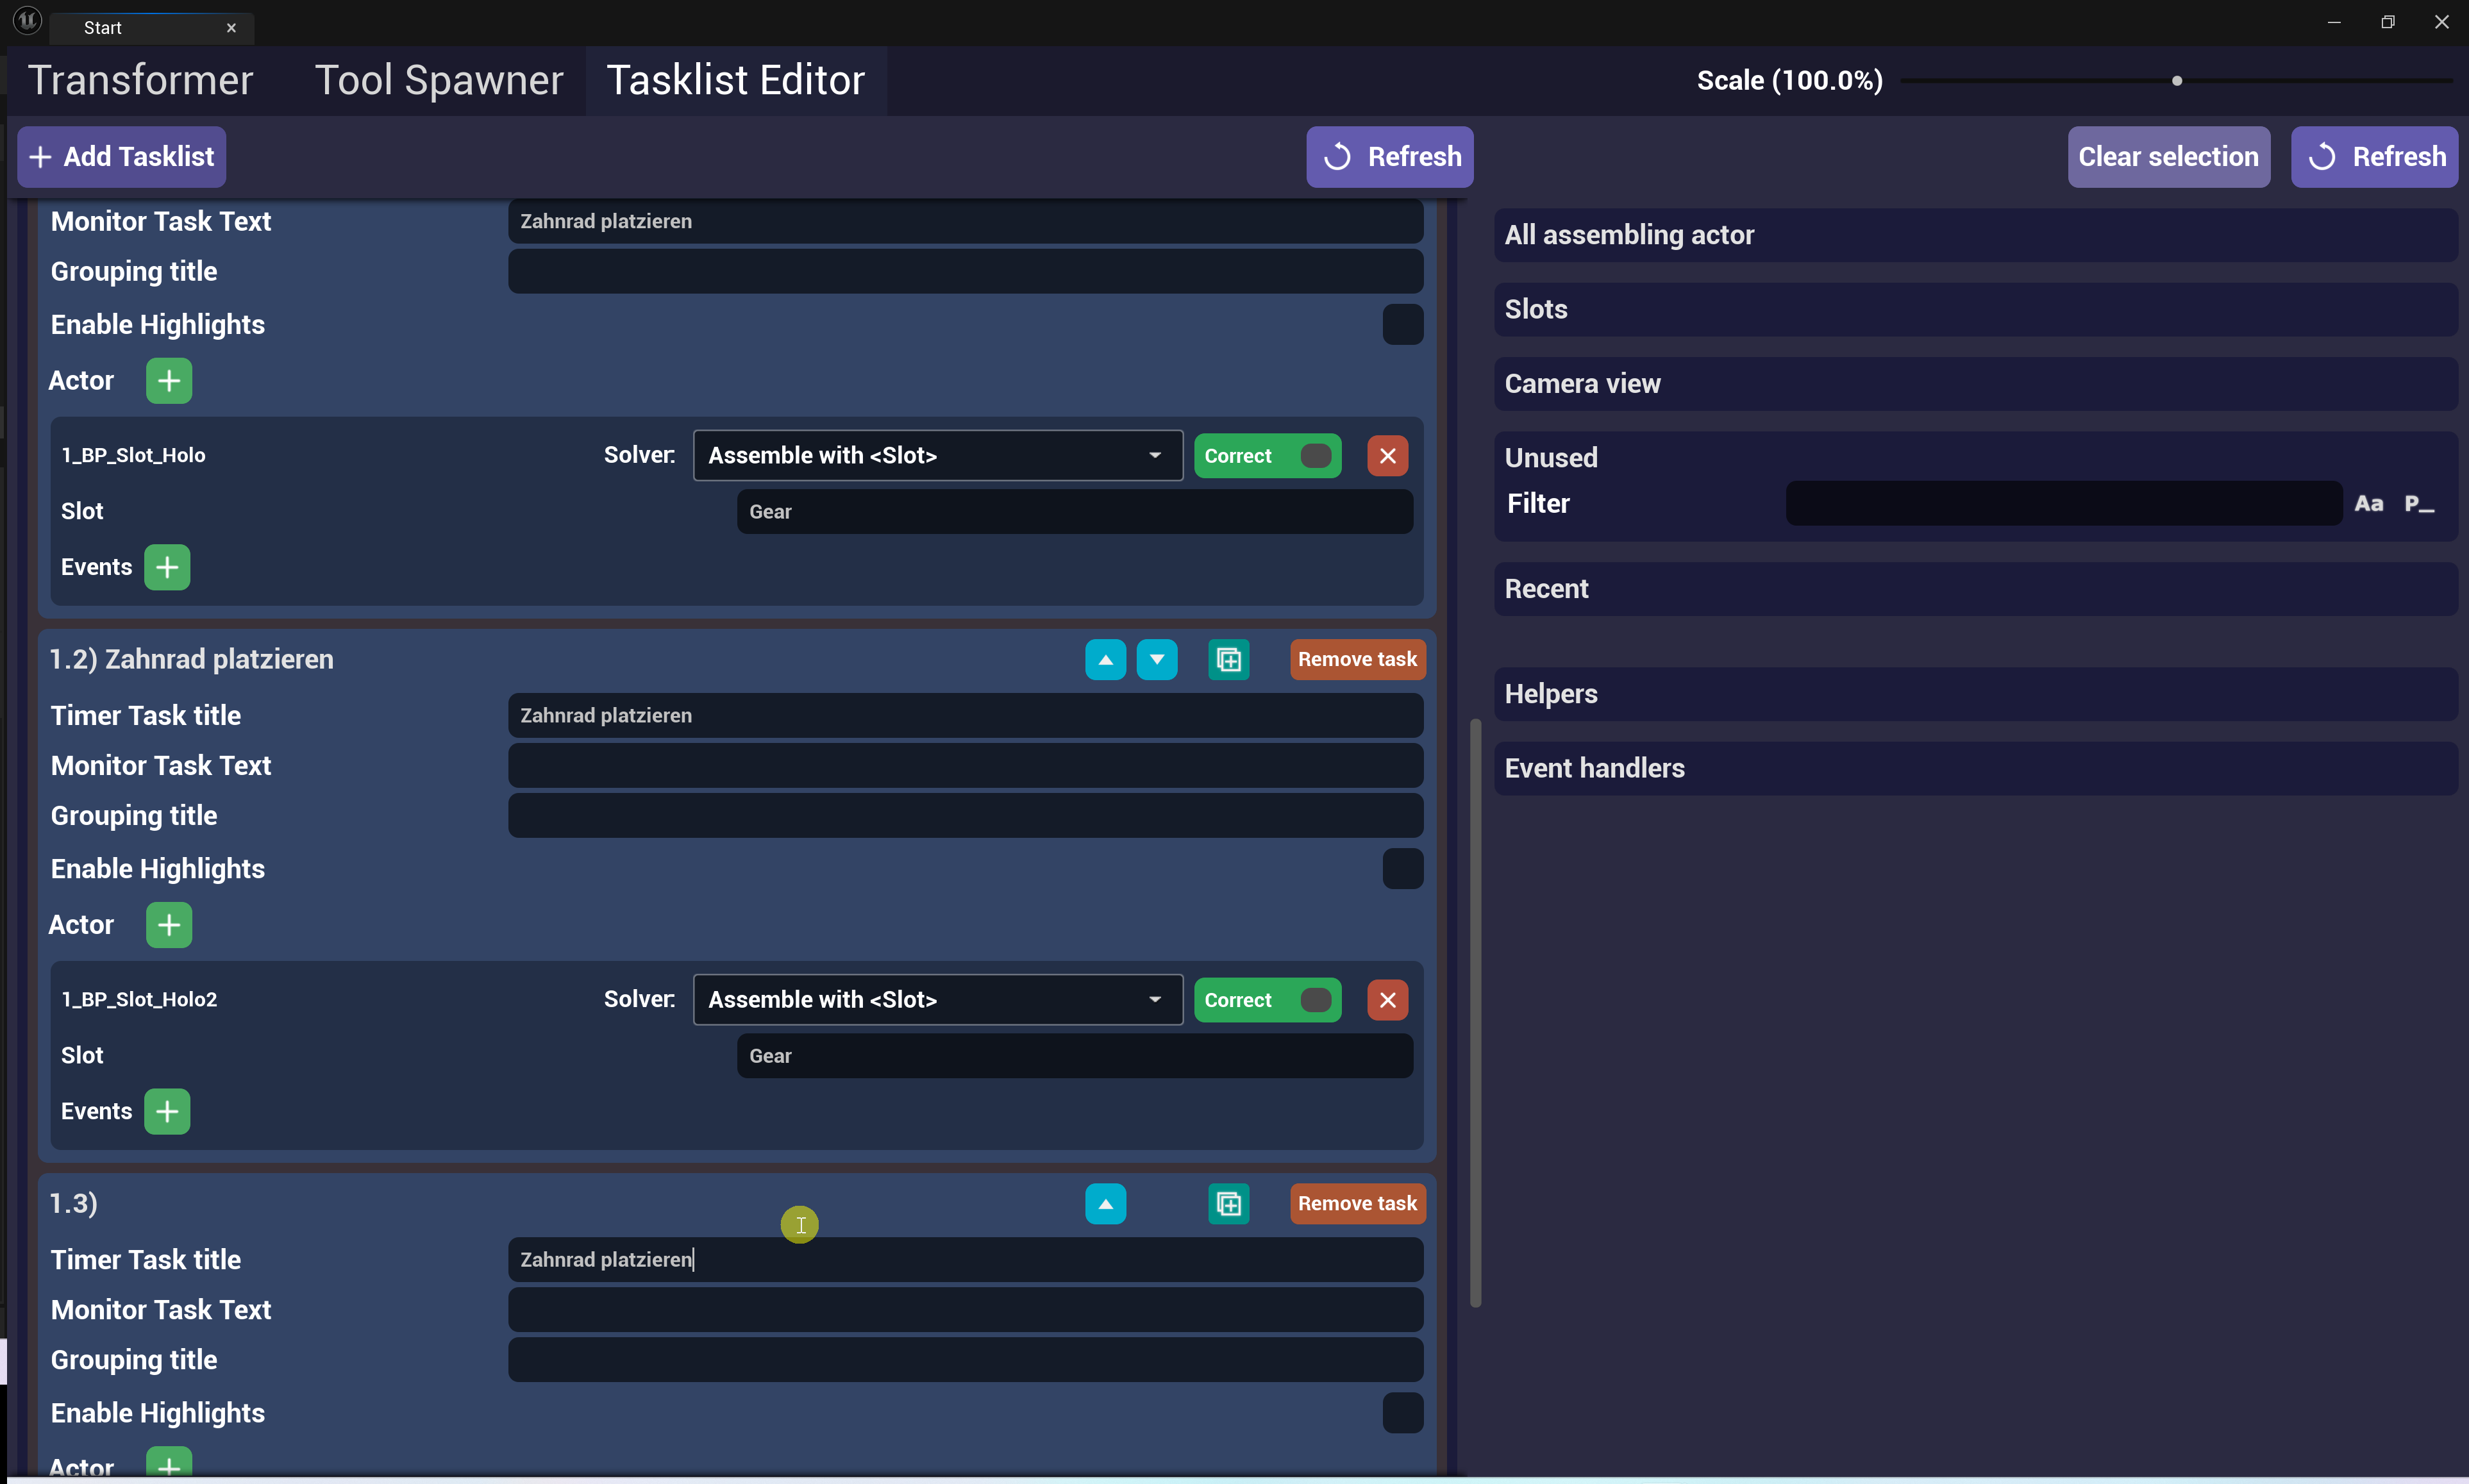Add actor to task 1.2
The width and height of the screenshot is (2469, 1484).
coord(169,925)
